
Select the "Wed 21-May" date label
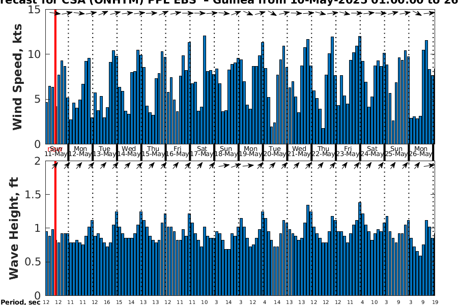coord(299,151)
